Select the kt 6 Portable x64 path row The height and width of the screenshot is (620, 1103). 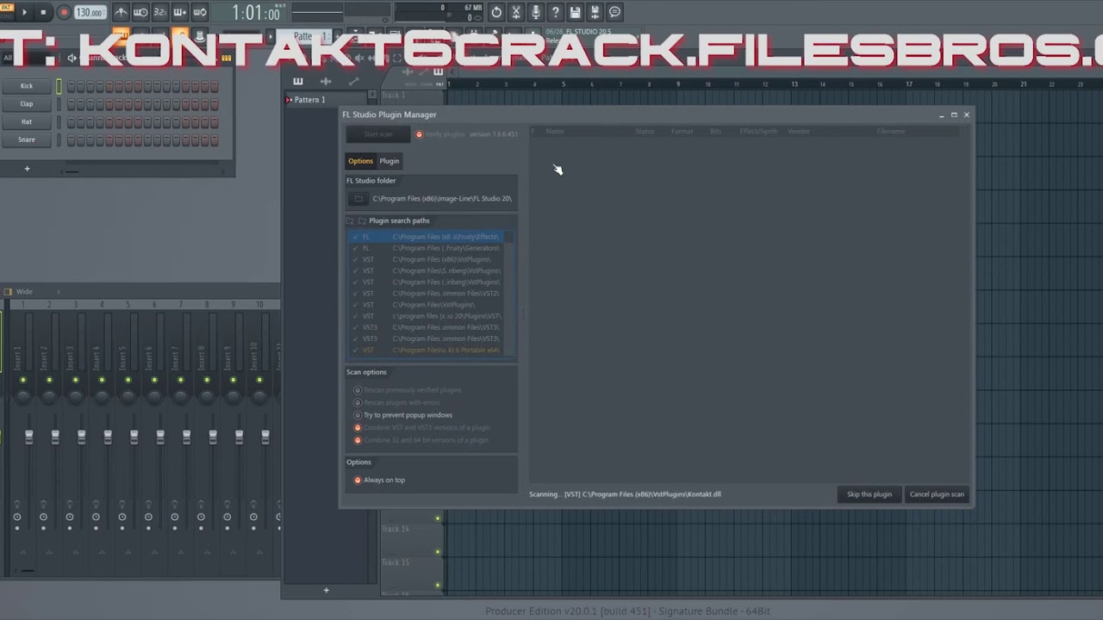point(427,350)
